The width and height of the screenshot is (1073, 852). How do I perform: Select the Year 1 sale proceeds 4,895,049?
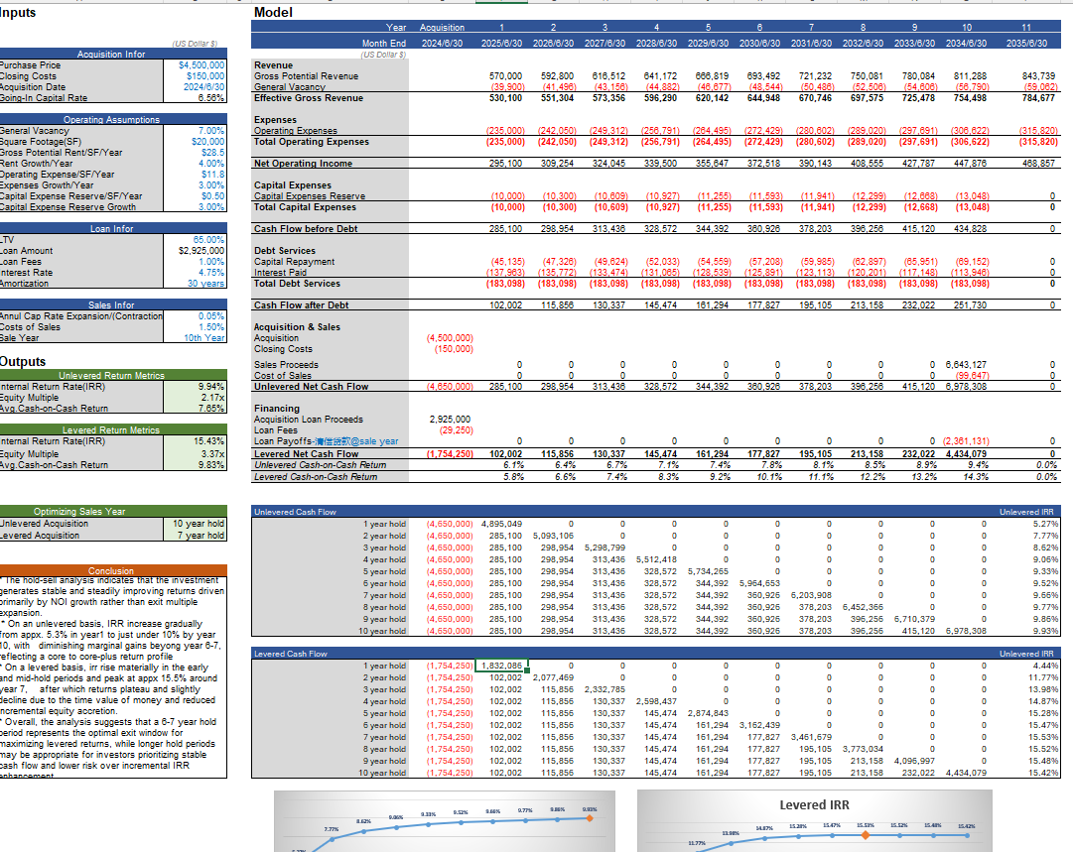pyautogui.click(x=502, y=523)
